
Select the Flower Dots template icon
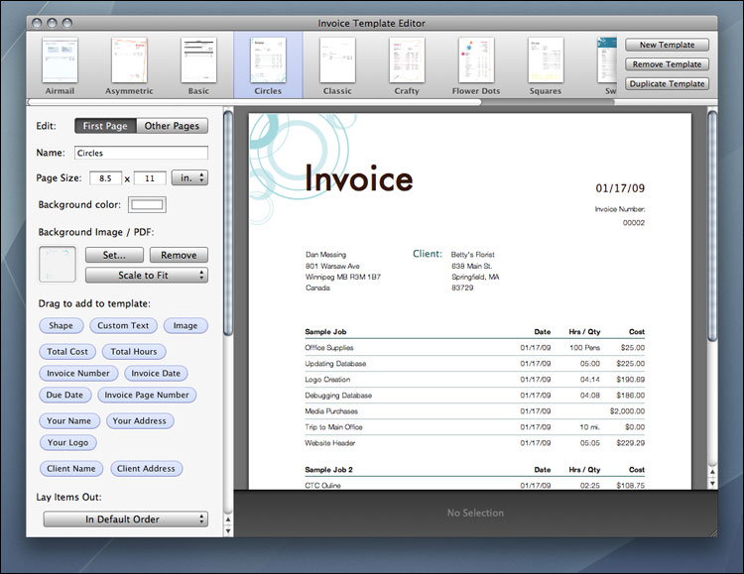tap(476, 61)
